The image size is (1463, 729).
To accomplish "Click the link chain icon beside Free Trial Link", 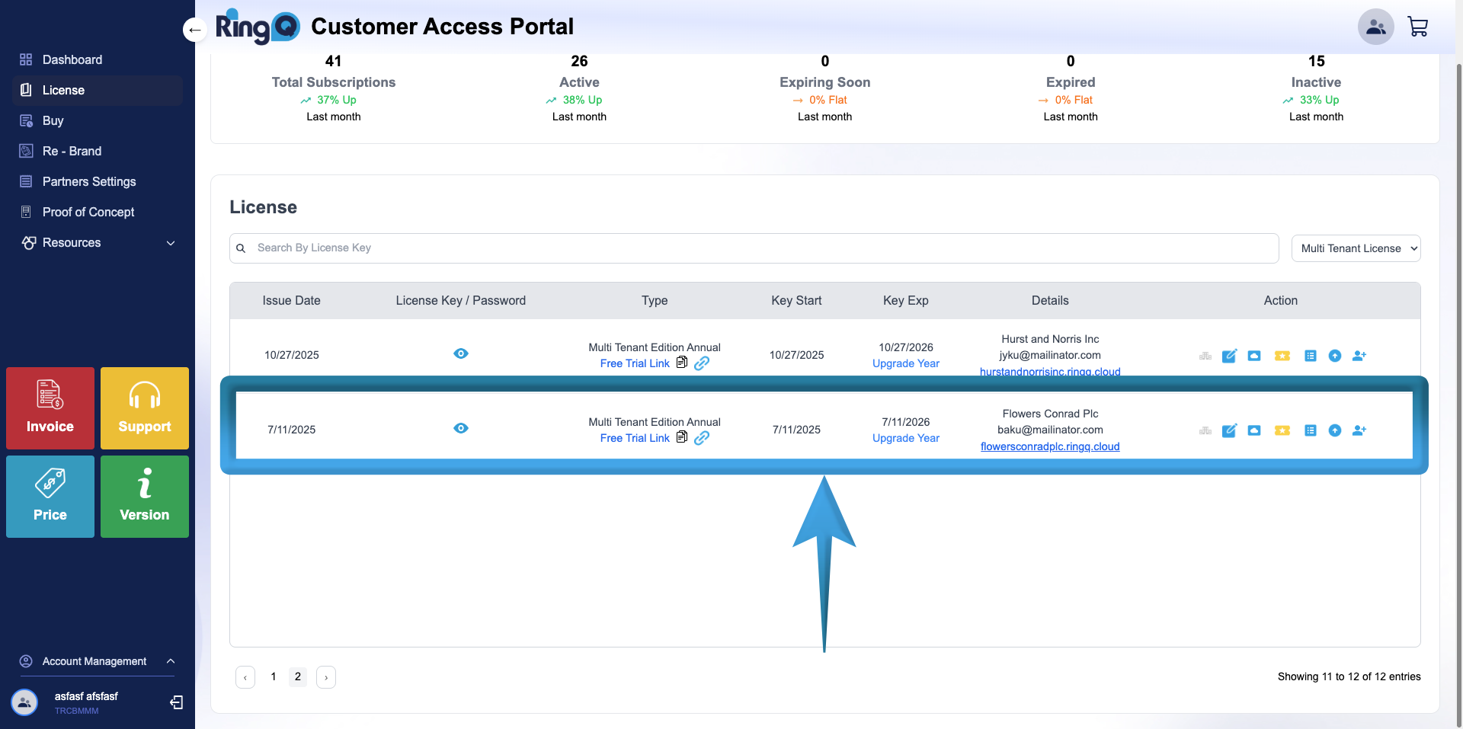I will click(x=702, y=438).
